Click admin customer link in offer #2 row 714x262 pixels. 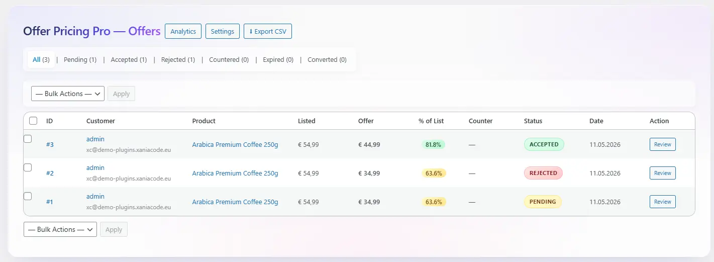[95, 167]
